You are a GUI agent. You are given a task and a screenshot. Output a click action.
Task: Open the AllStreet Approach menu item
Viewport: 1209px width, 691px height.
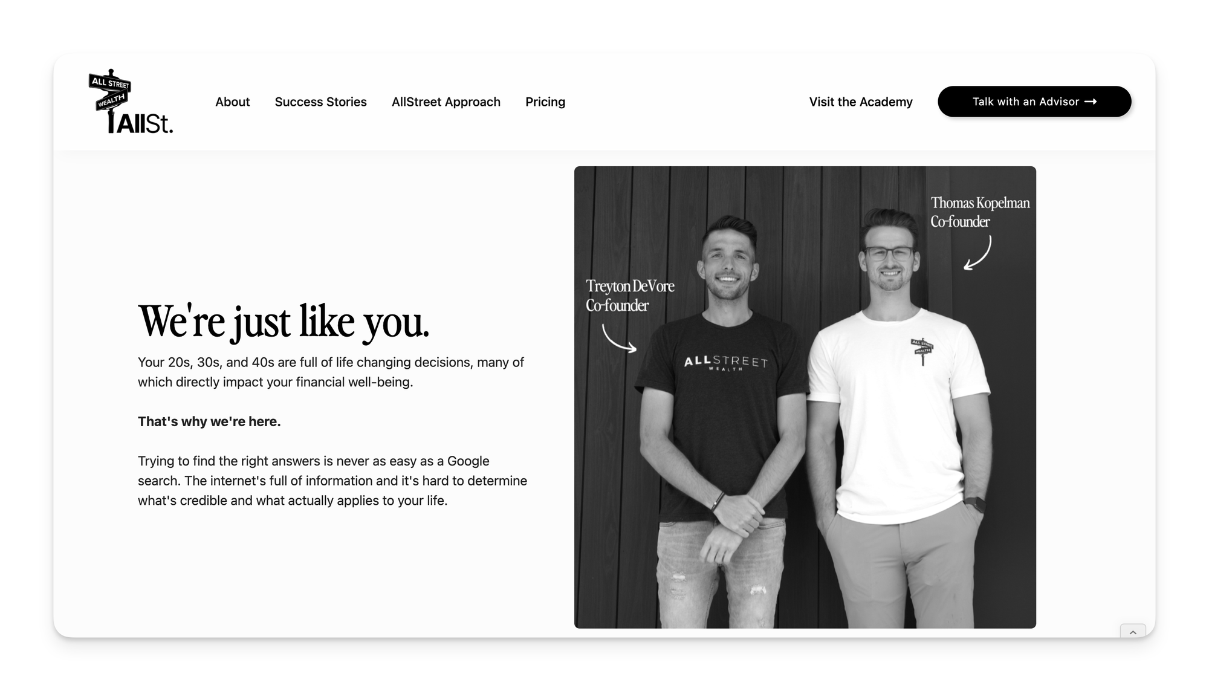(446, 102)
